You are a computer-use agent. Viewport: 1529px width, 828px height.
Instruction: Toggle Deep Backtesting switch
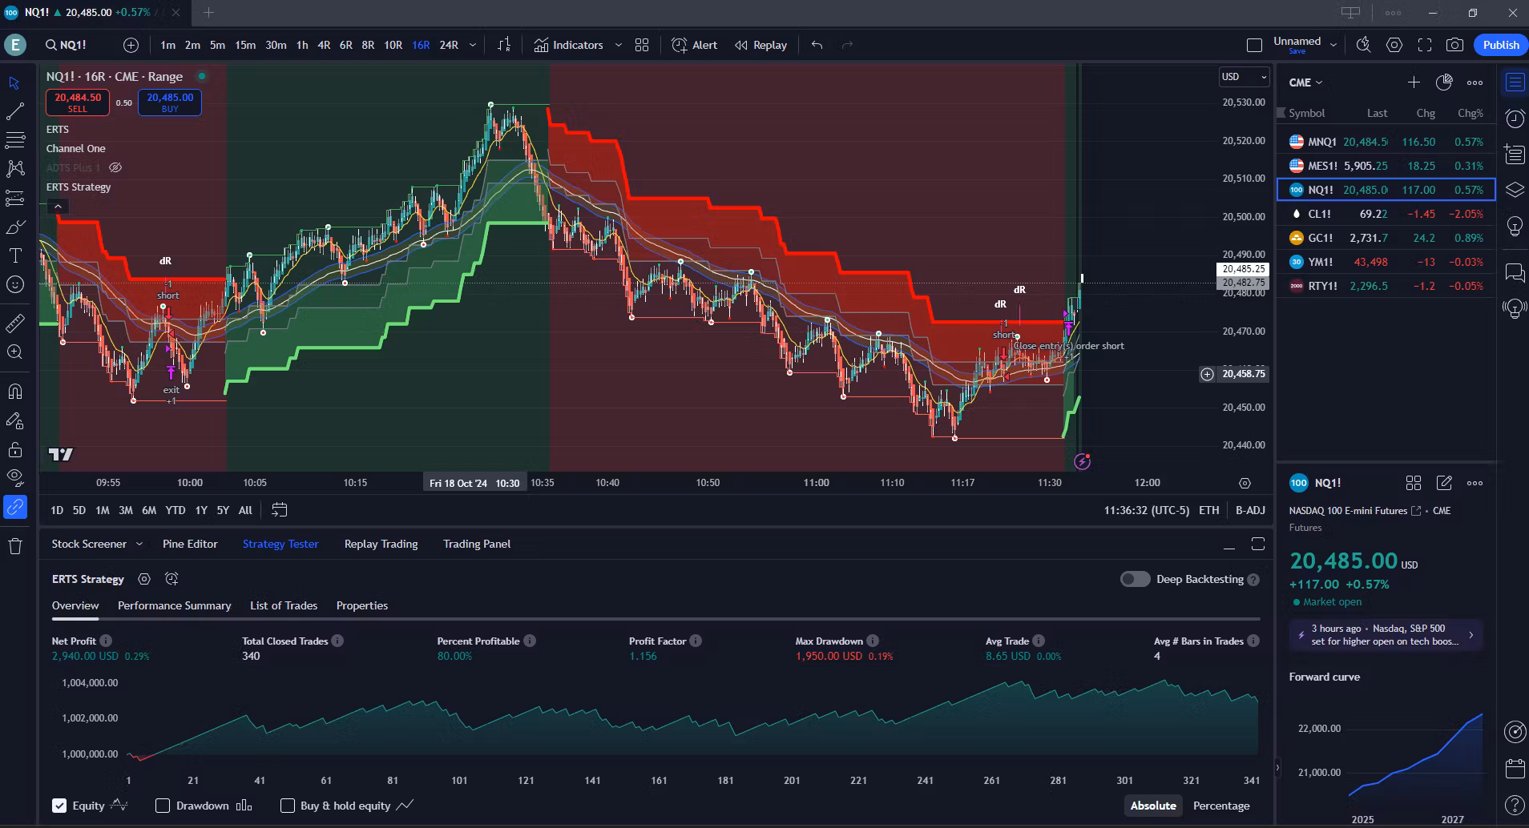tap(1135, 579)
